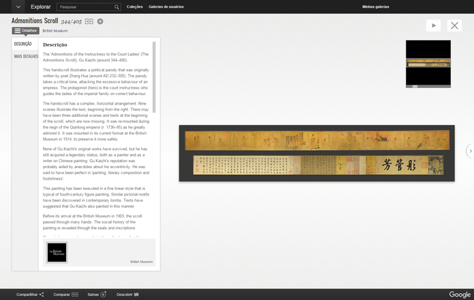Add artwork with the plus icon
Screen dimensions: 474x300
tap(100, 21)
